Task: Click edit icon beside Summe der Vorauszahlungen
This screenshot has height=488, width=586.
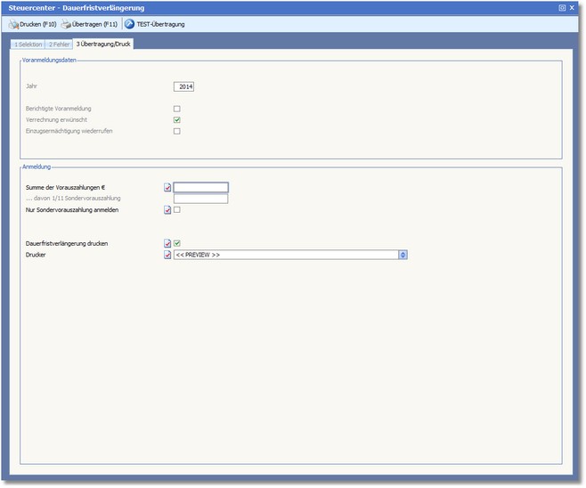Action: 167,187
